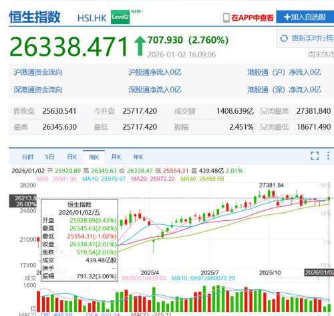Switch to the 日K chart tab

coord(72,157)
